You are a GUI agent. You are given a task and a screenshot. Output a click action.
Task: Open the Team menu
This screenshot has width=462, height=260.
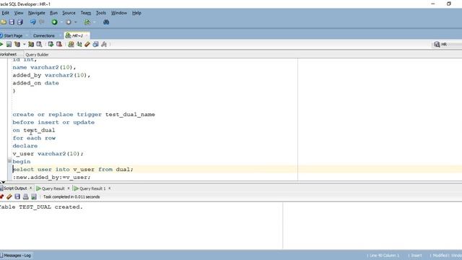pyautogui.click(x=86, y=13)
